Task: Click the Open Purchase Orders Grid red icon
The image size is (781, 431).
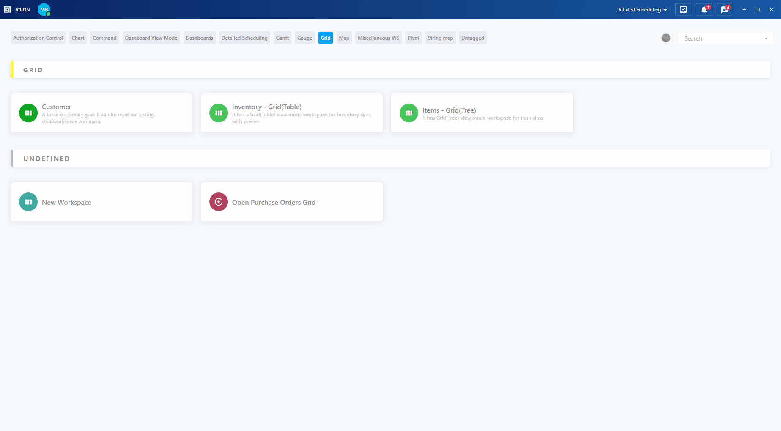Action: tap(219, 202)
